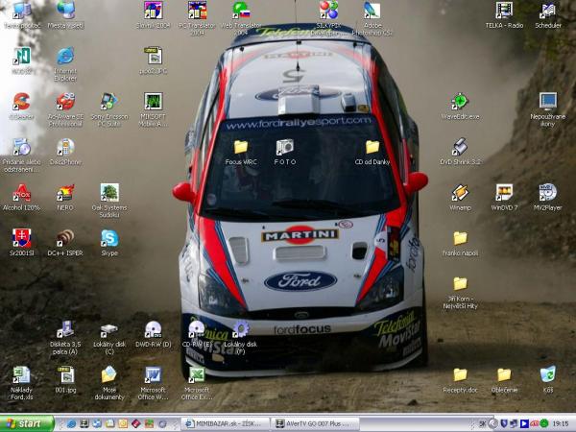Launch the Skype desktop icon

point(109,238)
